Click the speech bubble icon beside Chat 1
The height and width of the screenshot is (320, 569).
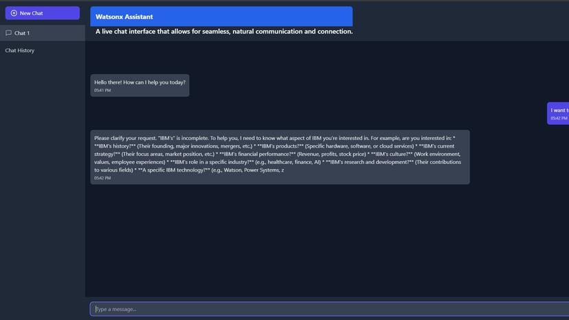coord(8,33)
